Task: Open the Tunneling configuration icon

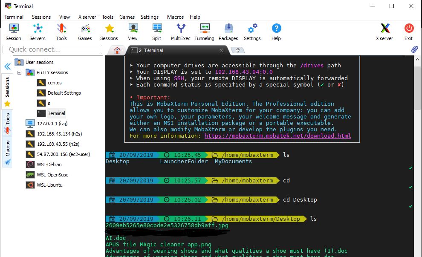Action: click(204, 32)
